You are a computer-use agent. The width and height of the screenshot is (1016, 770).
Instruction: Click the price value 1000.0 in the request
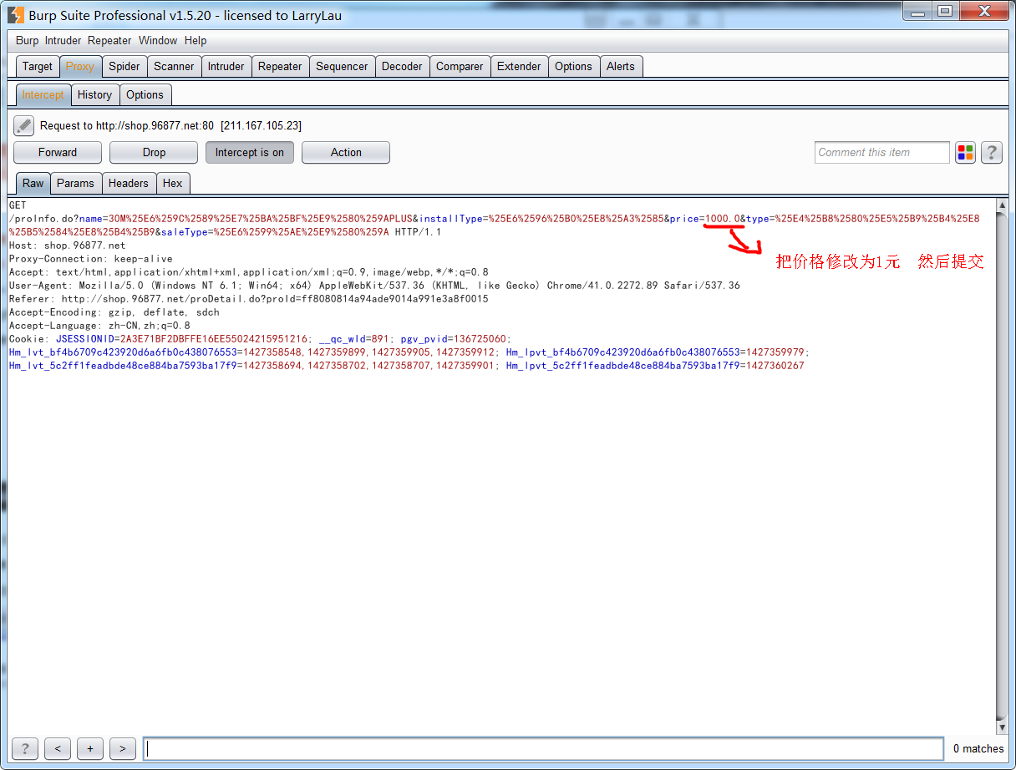(723, 219)
